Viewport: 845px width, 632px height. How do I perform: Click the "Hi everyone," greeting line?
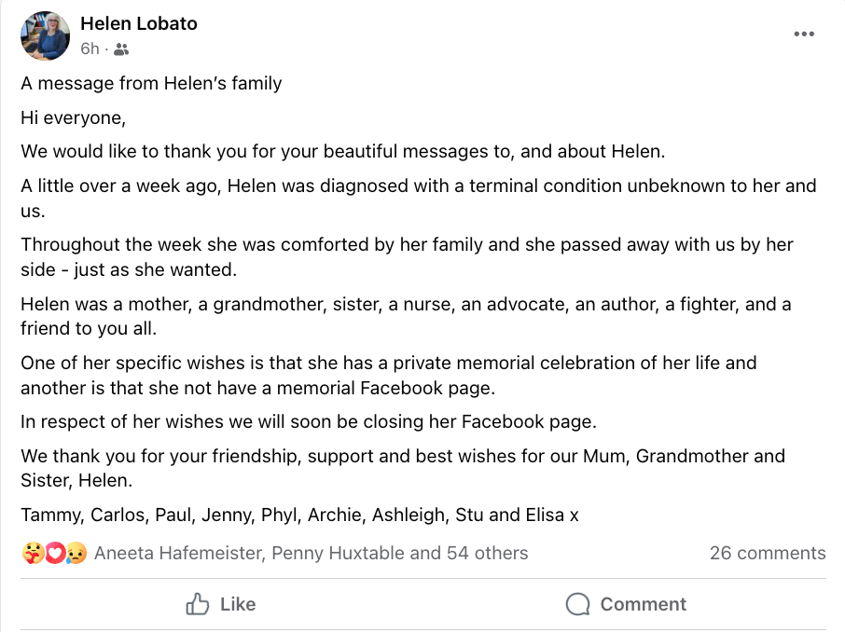(x=73, y=117)
